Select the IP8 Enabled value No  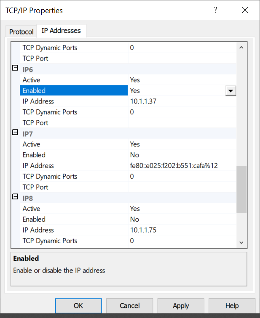(x=135, y=220)
